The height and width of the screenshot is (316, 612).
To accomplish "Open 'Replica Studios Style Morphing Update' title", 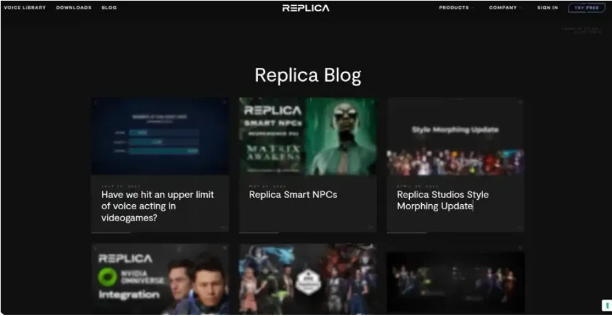I will [x=443, y=200].
